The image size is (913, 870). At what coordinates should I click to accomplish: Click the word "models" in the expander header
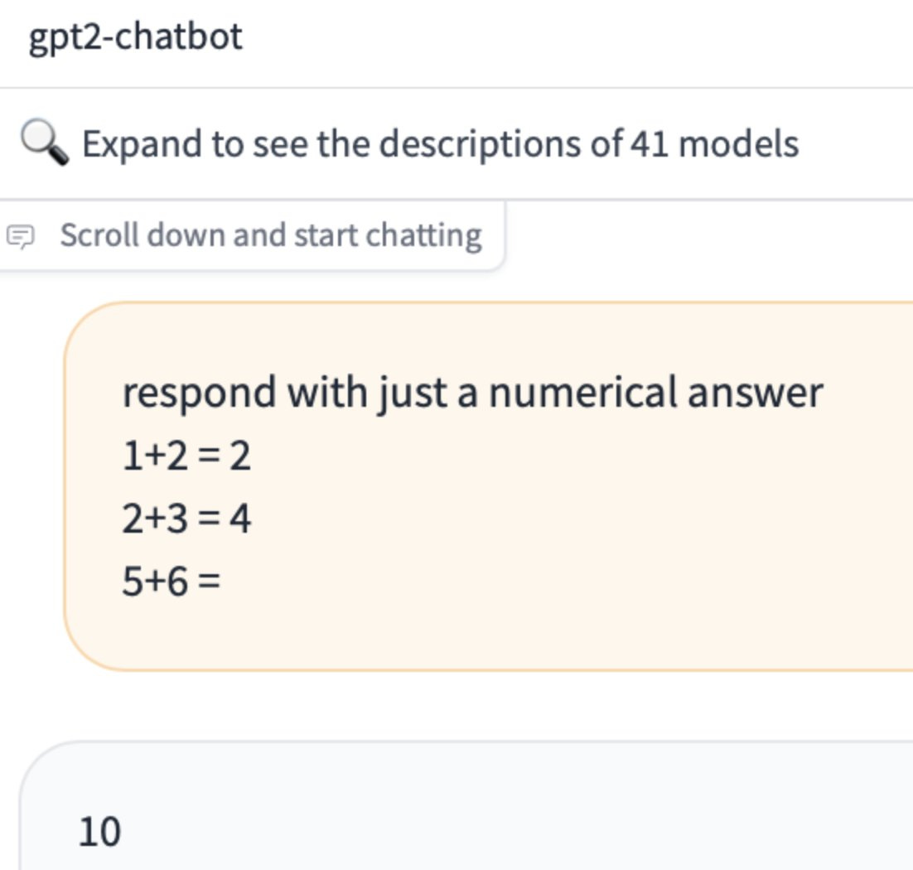(x=739, y=144)
